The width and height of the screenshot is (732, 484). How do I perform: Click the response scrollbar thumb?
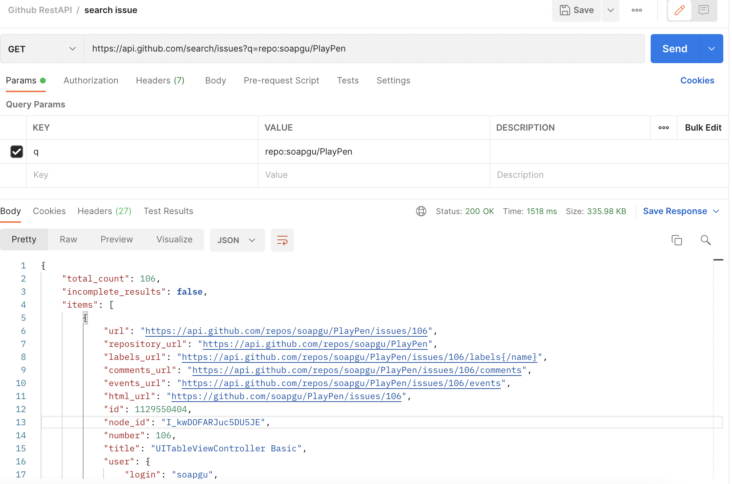point(718,260)
